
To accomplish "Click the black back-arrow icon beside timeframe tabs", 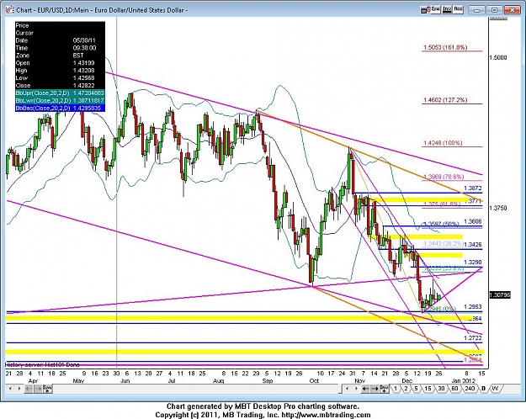I will [x=366, y=389].
